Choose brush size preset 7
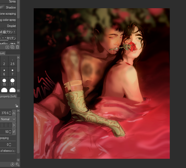 (12, 71)
